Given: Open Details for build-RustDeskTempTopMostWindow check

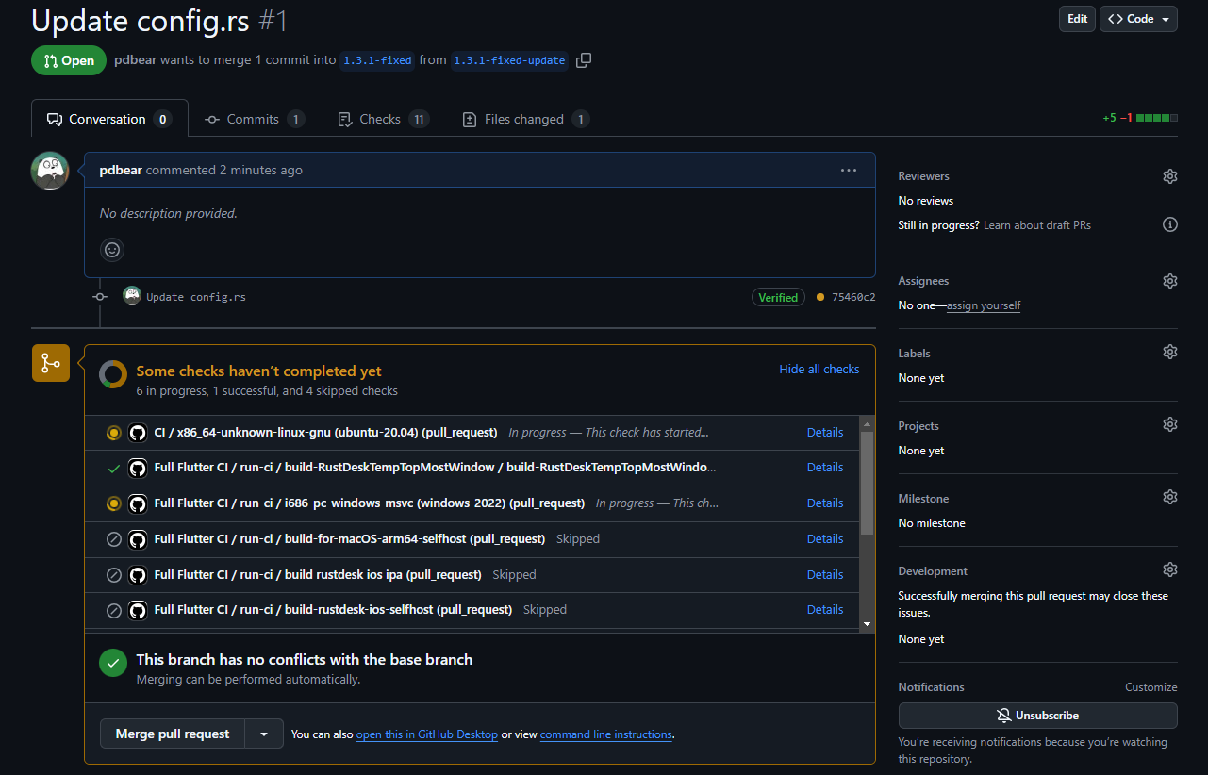Looking at the screenshot, I should tap(825, 468).
